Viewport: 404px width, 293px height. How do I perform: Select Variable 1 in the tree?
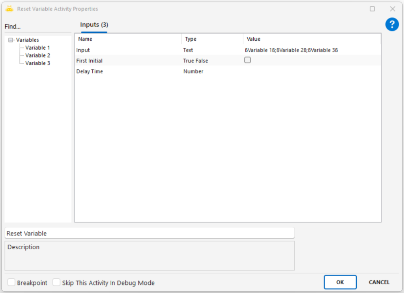click(x=37, y=48)
